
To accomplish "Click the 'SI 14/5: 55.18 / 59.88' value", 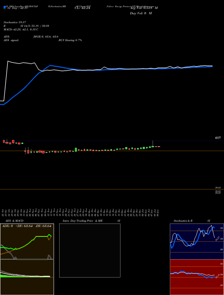I will [35, 26].
